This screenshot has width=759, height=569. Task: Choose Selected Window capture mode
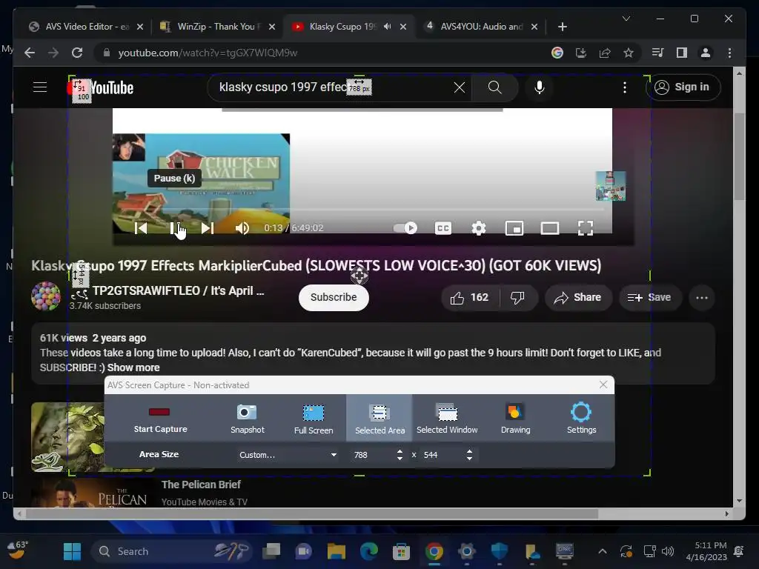(x=447, y=419)
